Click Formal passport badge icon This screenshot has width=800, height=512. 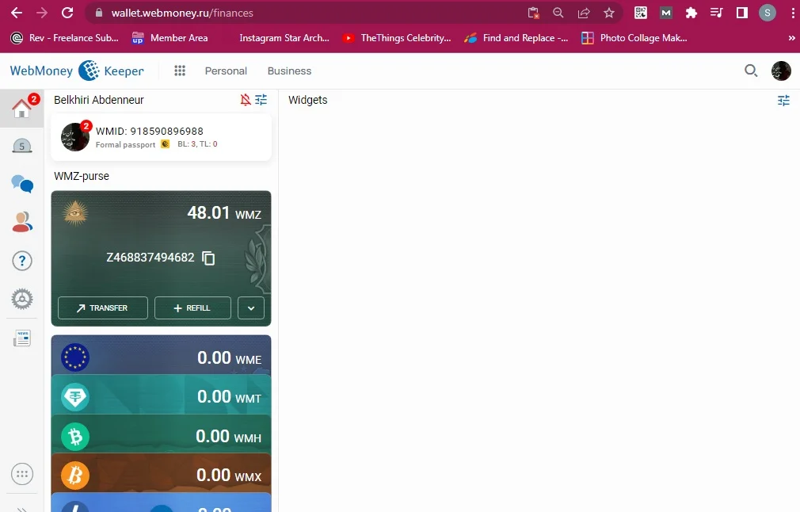pos(166,144)
